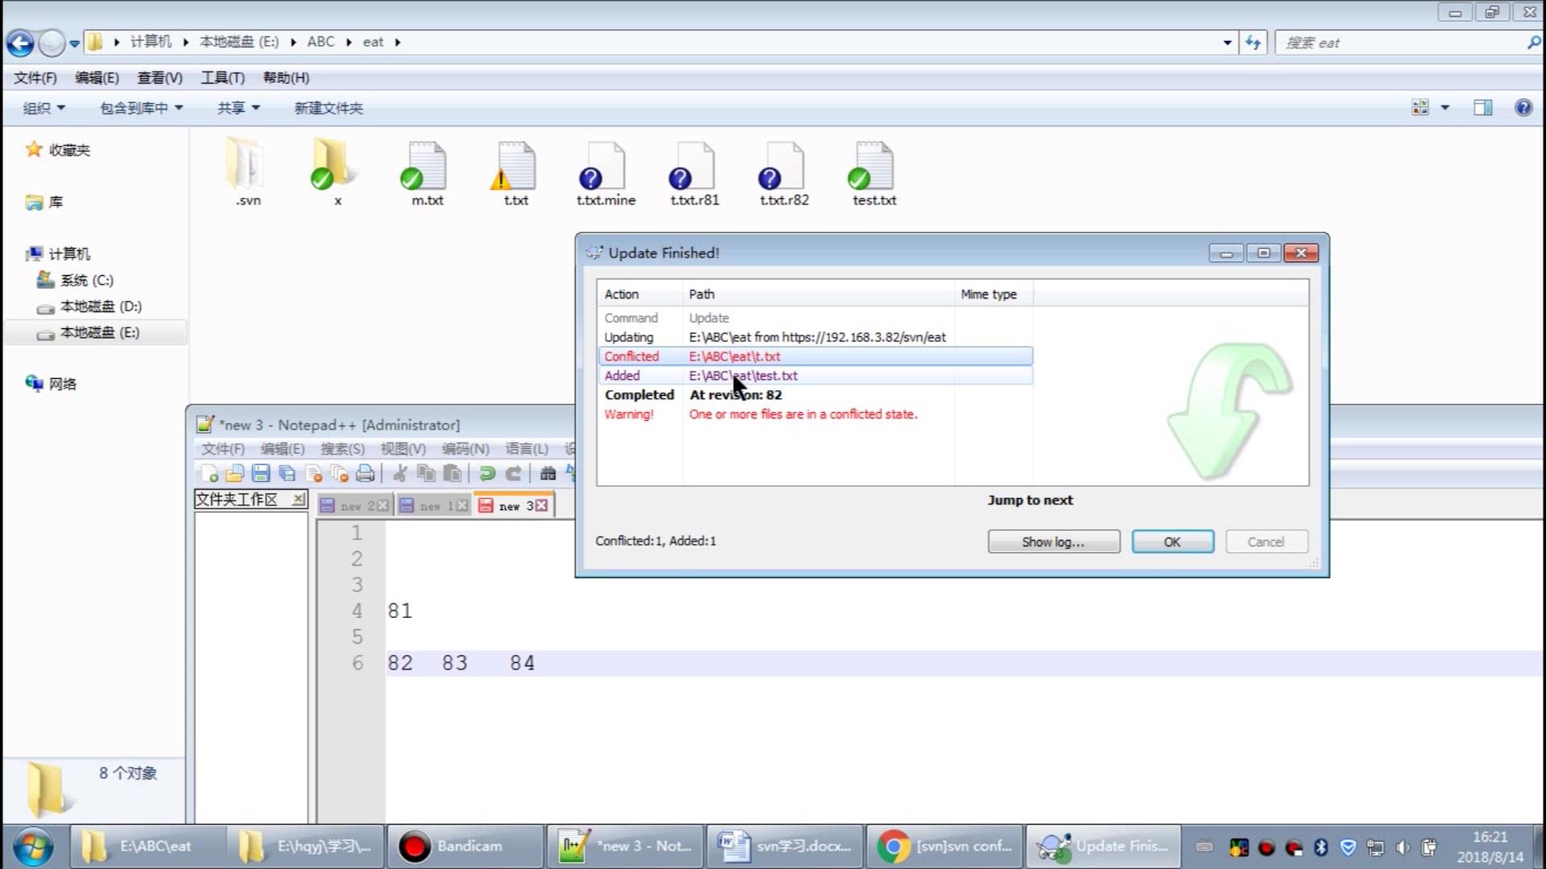The width and height of the screenshot is (1546, 869).
Task: Toggle the Explorer preview pane button
Action: [1482, 108]
